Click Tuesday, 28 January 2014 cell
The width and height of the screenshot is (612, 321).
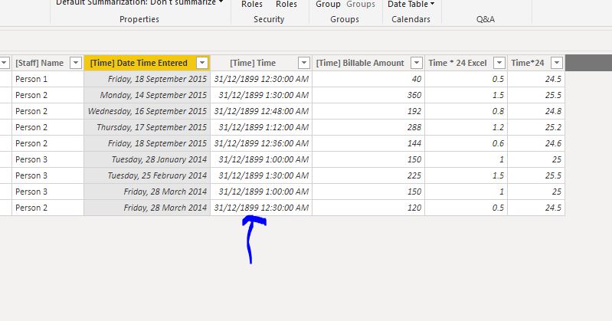(x=147, y=159)
